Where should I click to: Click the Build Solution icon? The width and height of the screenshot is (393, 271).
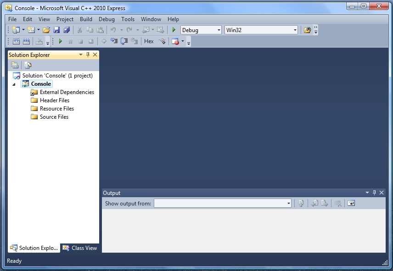[16, 41]
